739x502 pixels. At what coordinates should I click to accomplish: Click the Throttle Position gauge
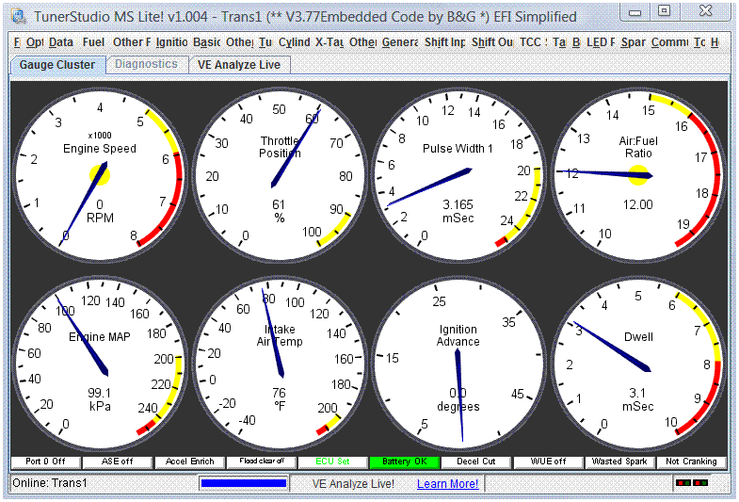click(x=280, y=175)
